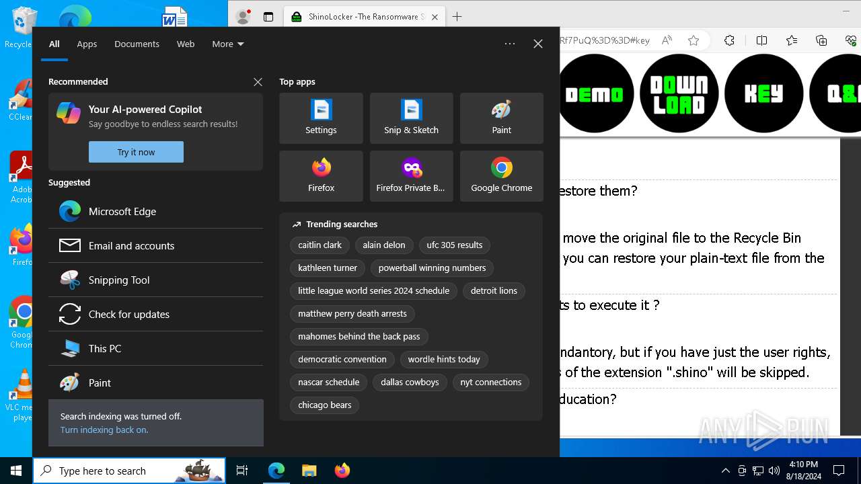Search trending dallas cowboys
861x484 pixels.
coord(410,382)
